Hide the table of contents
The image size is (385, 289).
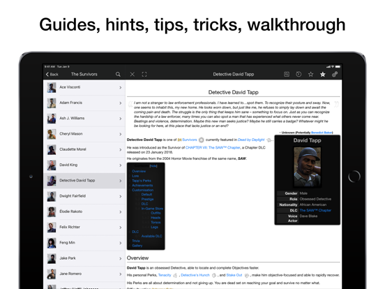(x=153, y=166)
